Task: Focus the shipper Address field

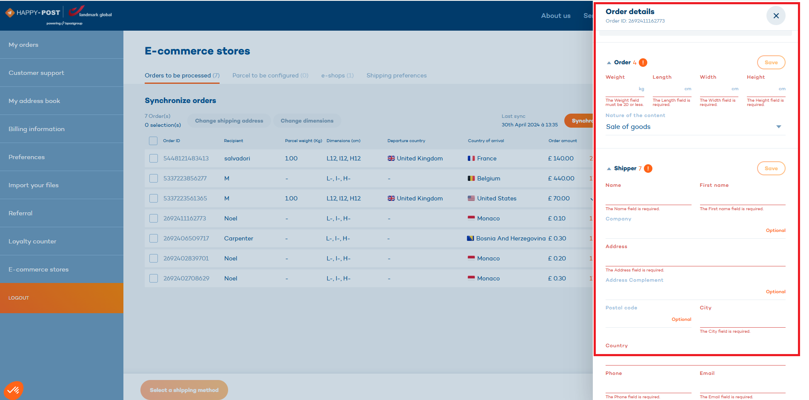Action: point(695,259)
